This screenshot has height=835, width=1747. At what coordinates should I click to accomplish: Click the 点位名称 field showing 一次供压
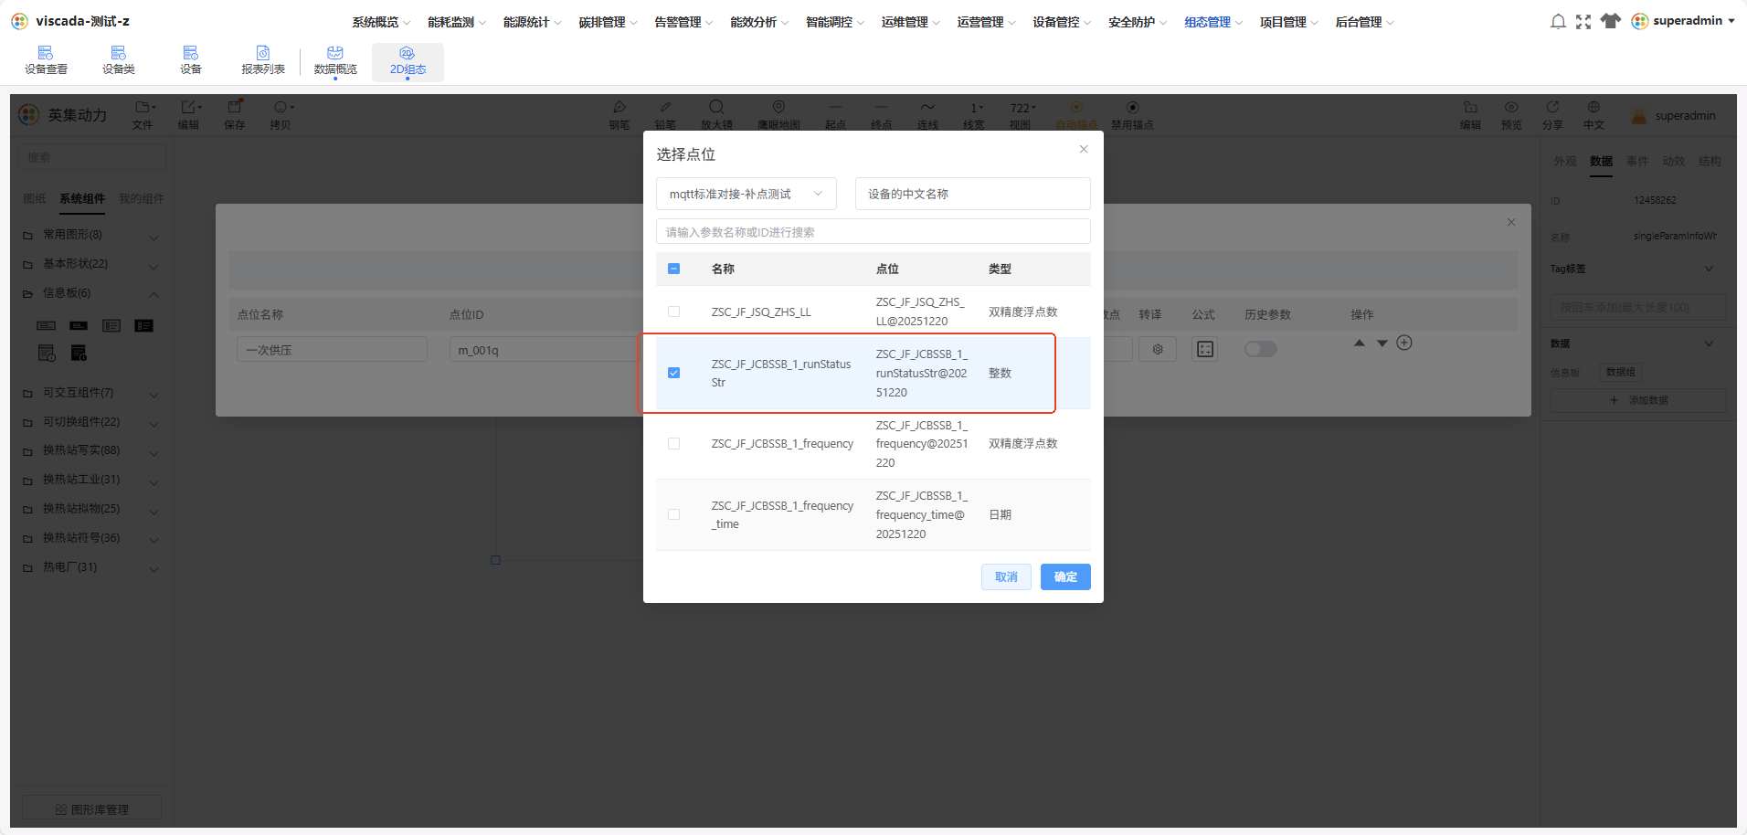pyautogui.click(x=332, y=350)
